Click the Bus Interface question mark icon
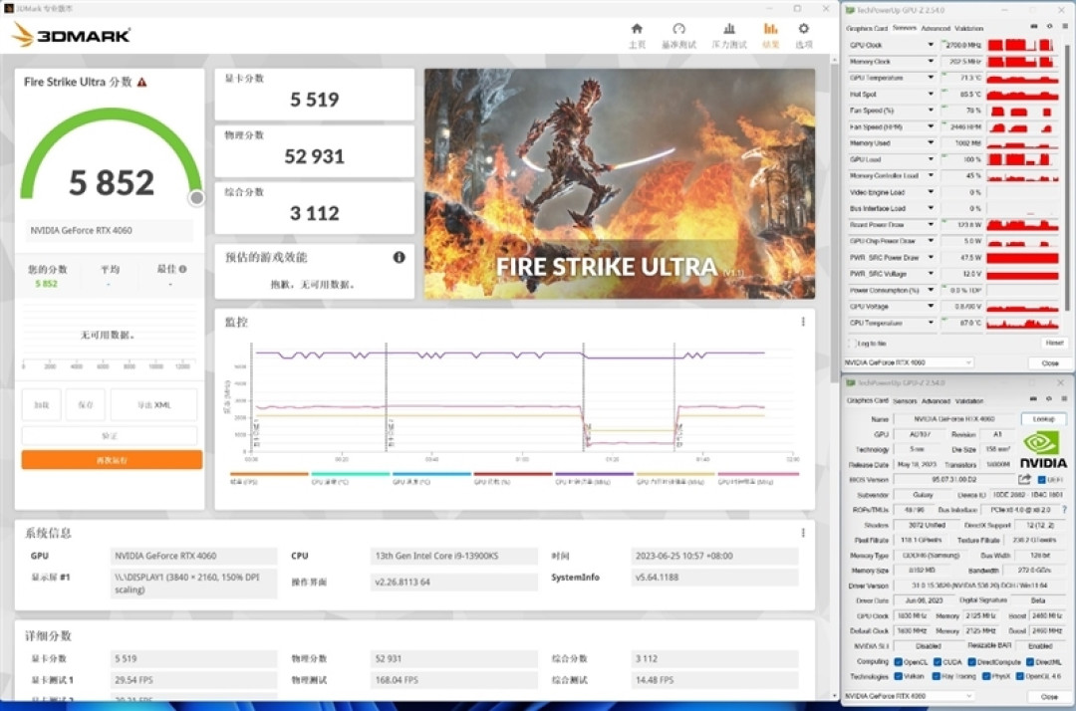This screenshot has height=711, width=1076. 1064,510
